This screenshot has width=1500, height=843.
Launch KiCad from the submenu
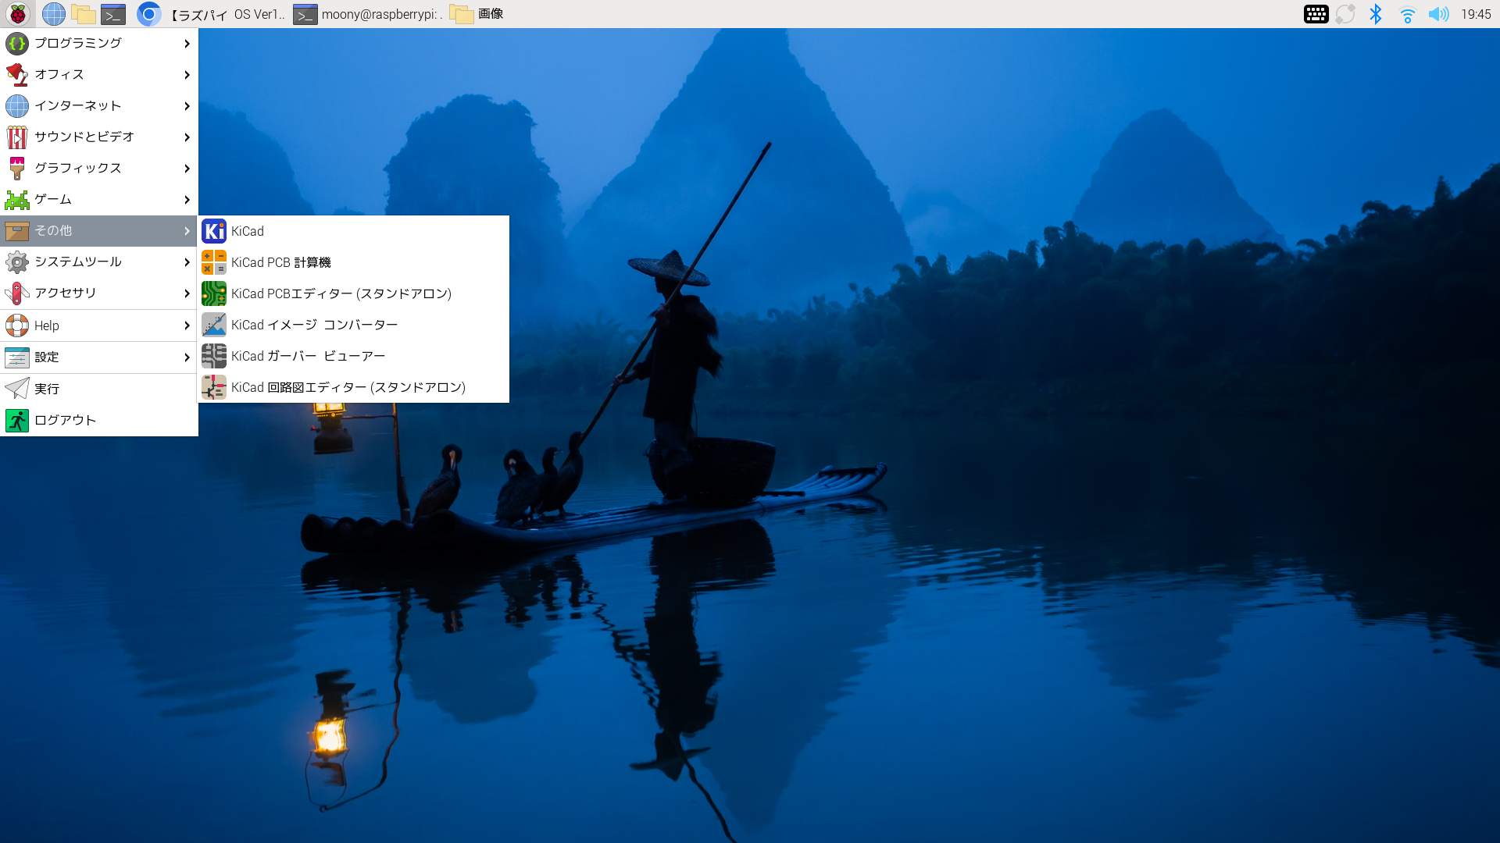pyautogui.click(x=247, y=231)
